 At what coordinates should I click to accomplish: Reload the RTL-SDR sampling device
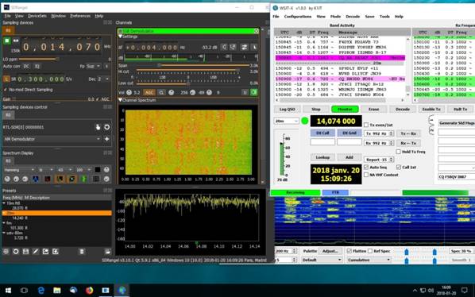click(x=107, y=127)
